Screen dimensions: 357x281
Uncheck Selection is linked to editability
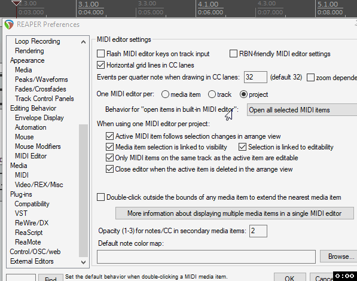tap(242, 147)
